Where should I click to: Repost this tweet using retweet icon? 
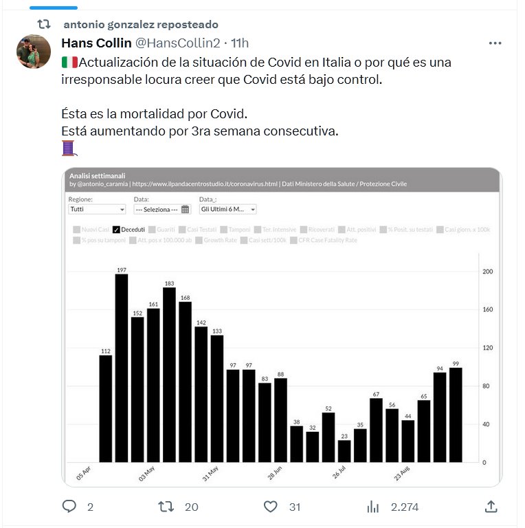coord(166,507)
